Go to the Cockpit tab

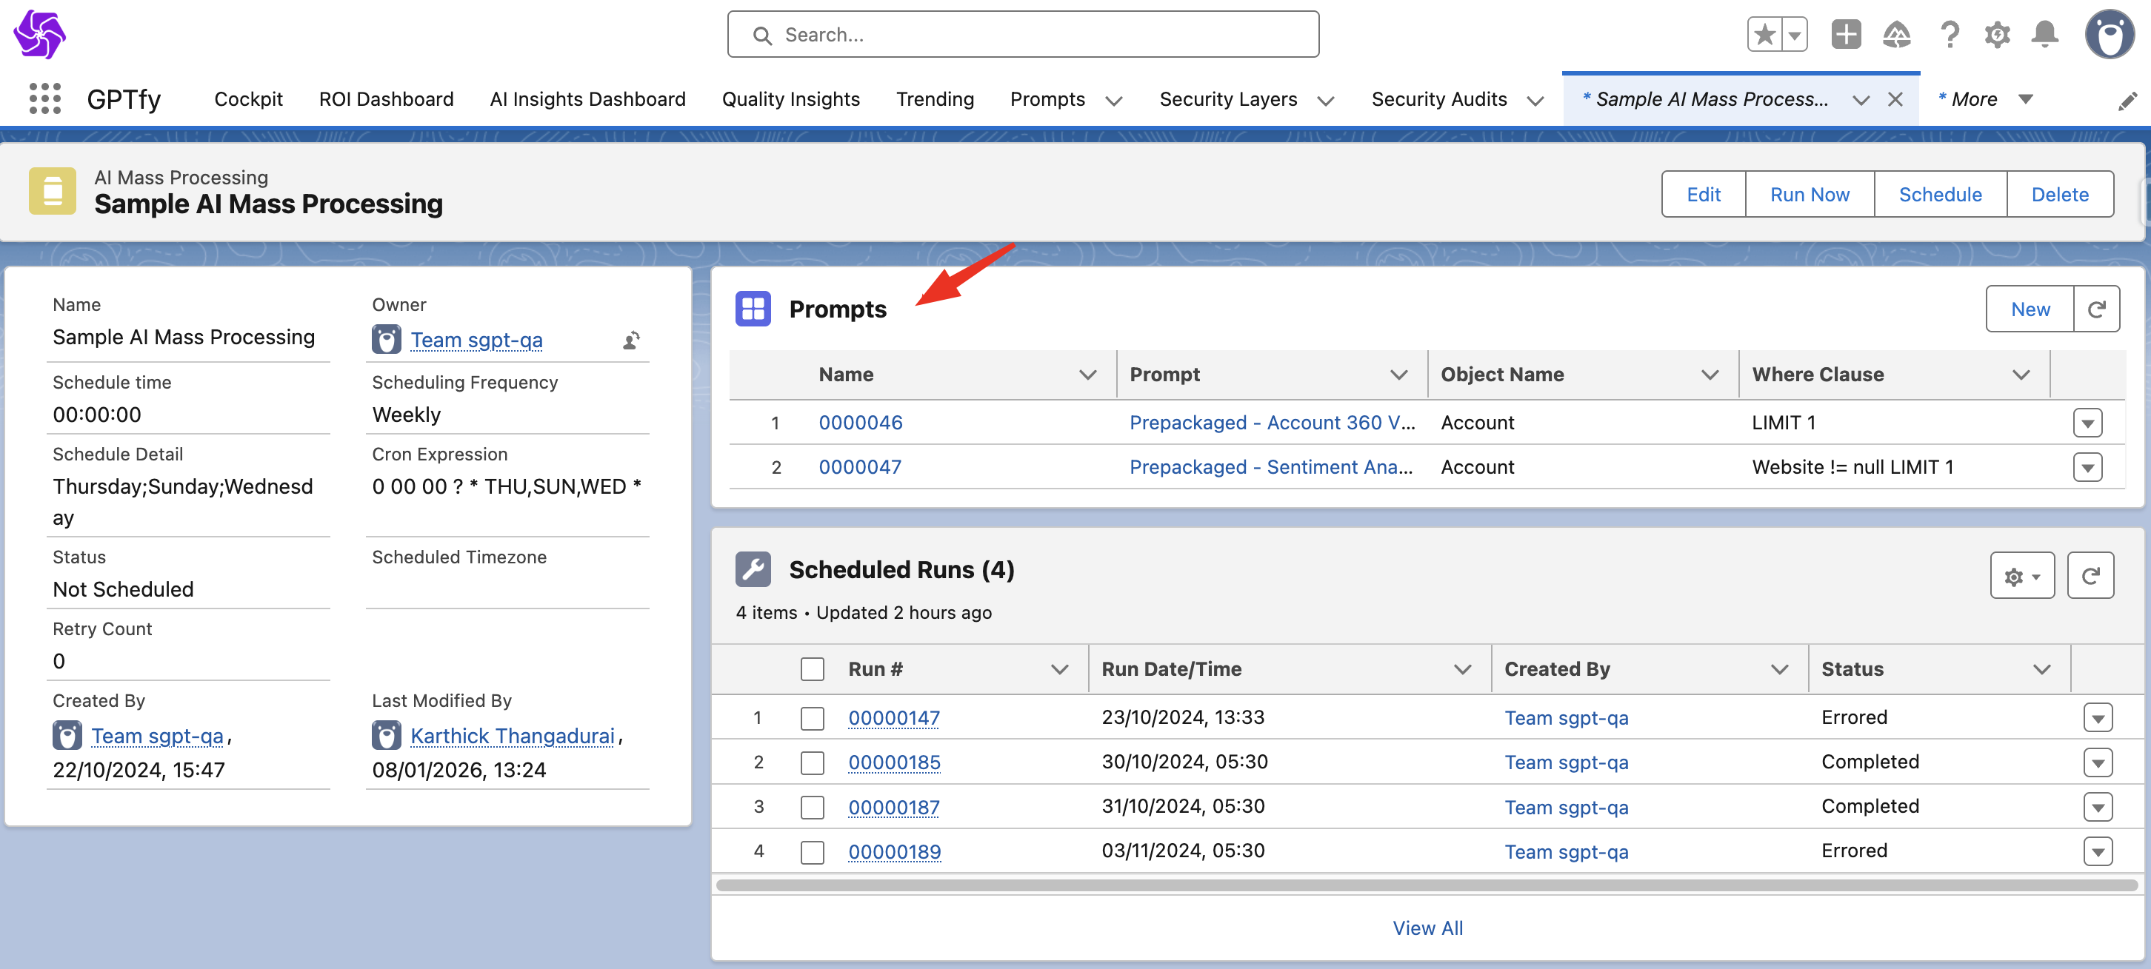pos(248,99)
